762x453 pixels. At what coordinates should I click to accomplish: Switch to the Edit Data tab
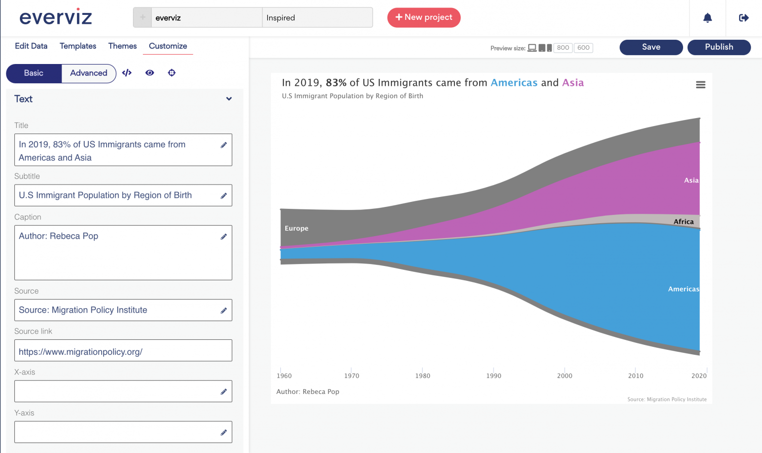pos(31,46)
